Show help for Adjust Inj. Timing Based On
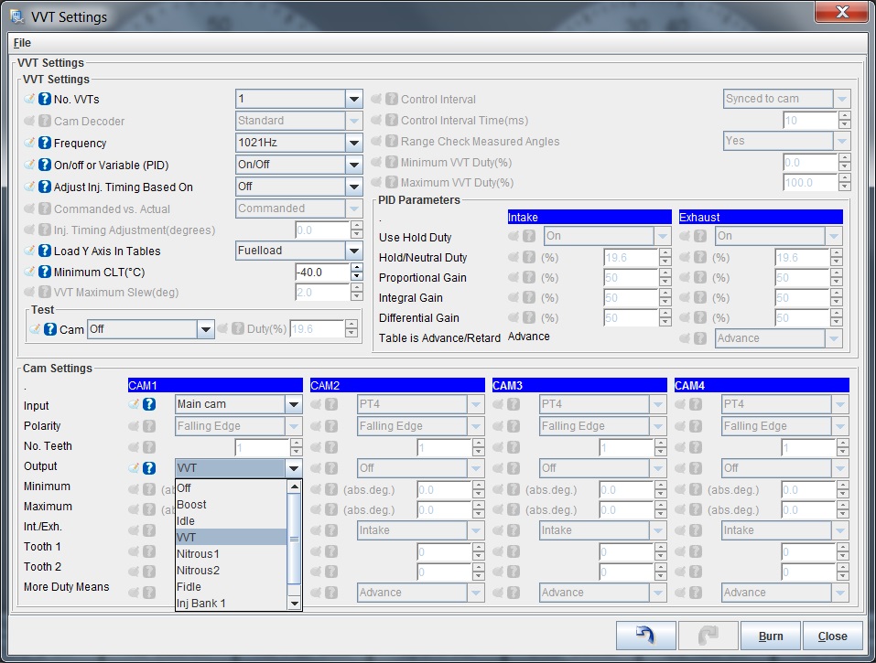Screen dimensions: 876x663 (x=45, y=187)
